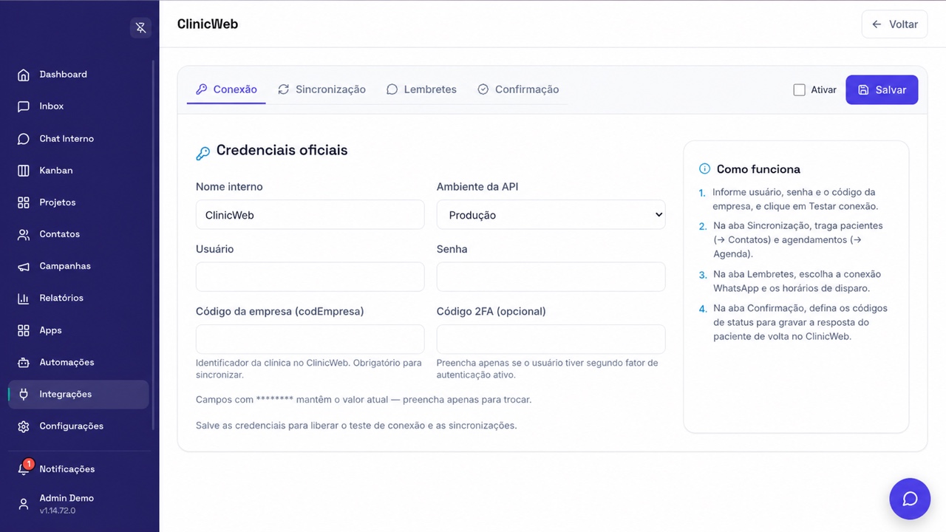Viewport: 946px width, 532px height.
Task: Go to Chat Interno section
Action: [x=78, y=139]
